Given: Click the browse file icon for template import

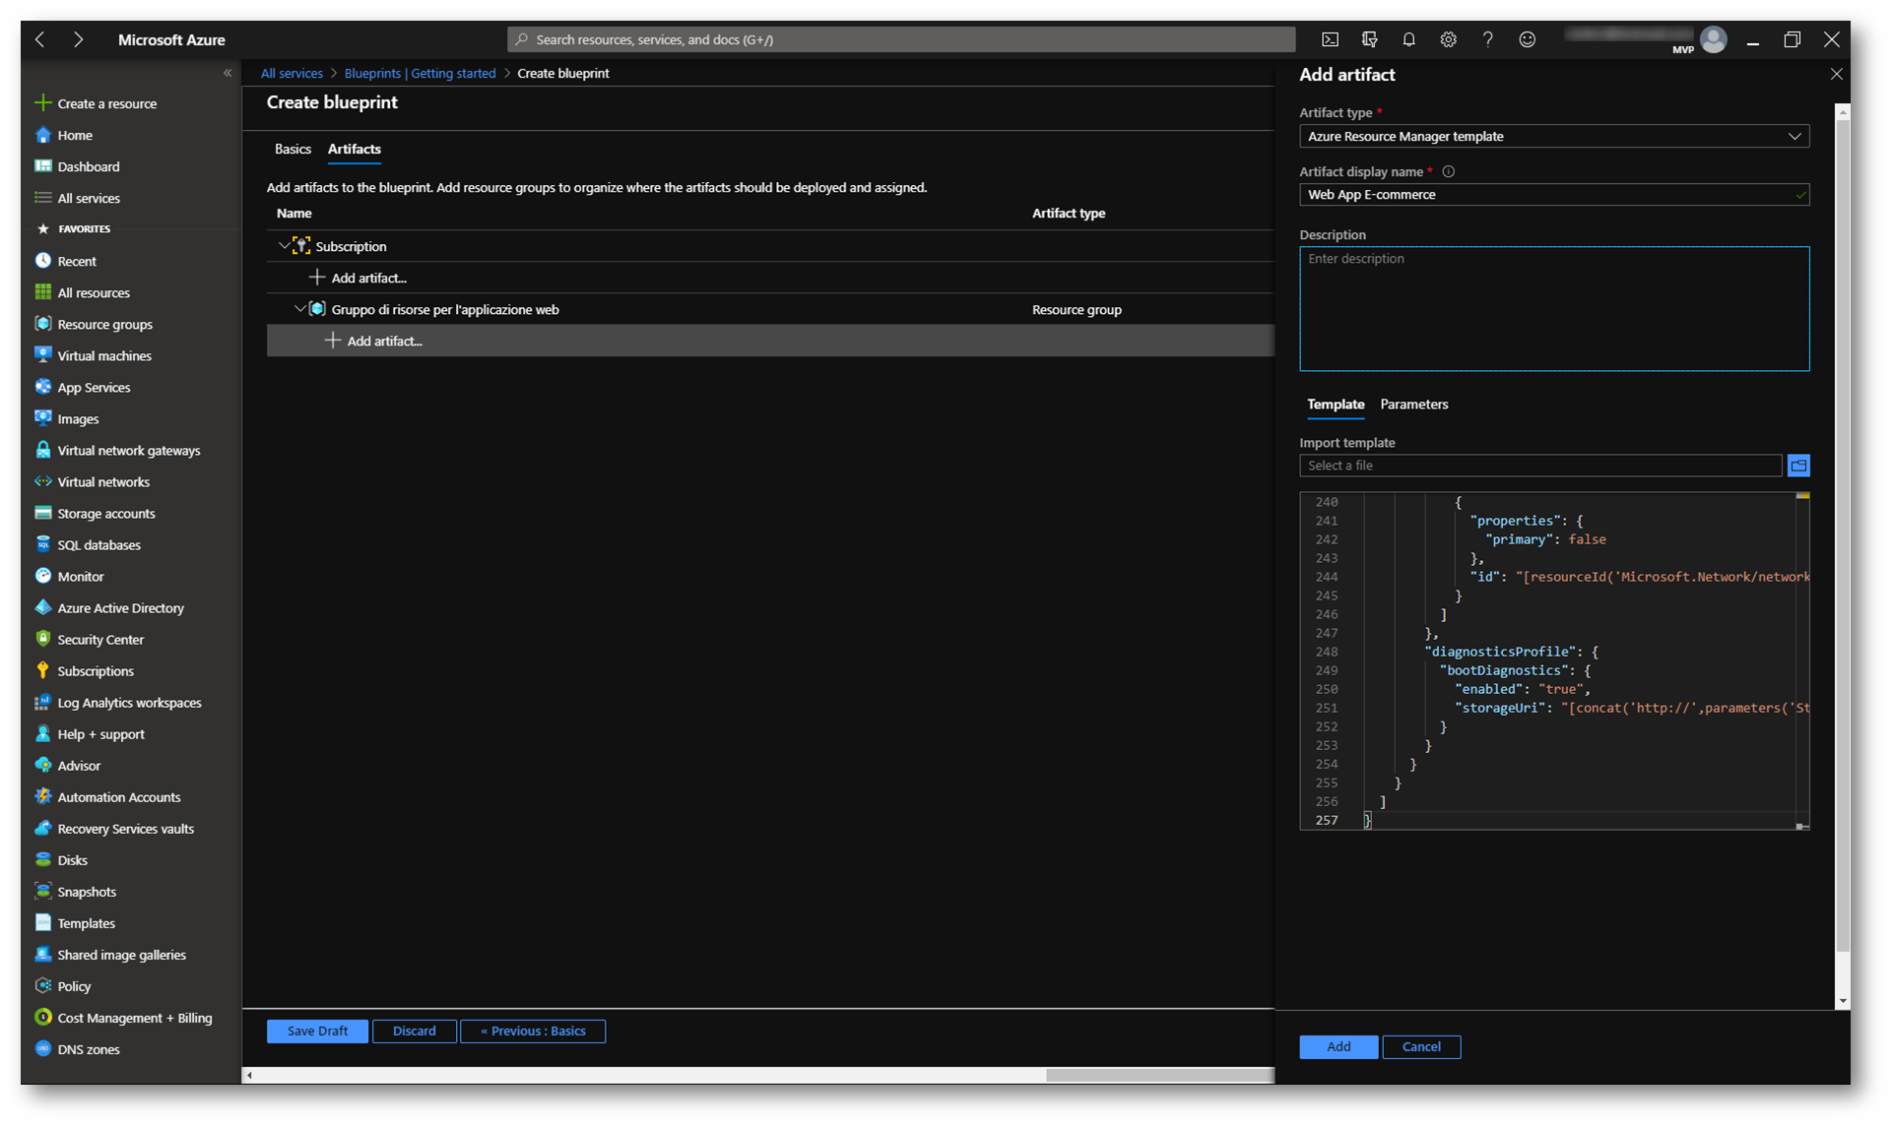Looking at the screenshot, I should (x=1798, y=466).
